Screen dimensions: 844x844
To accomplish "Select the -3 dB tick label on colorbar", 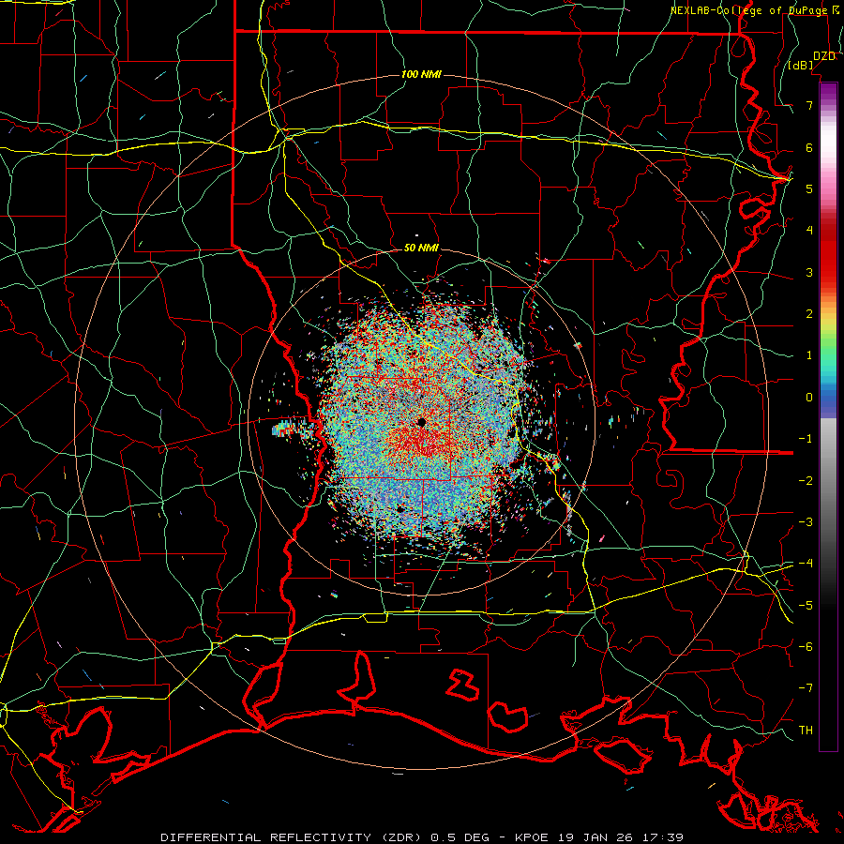I will 806,521.
